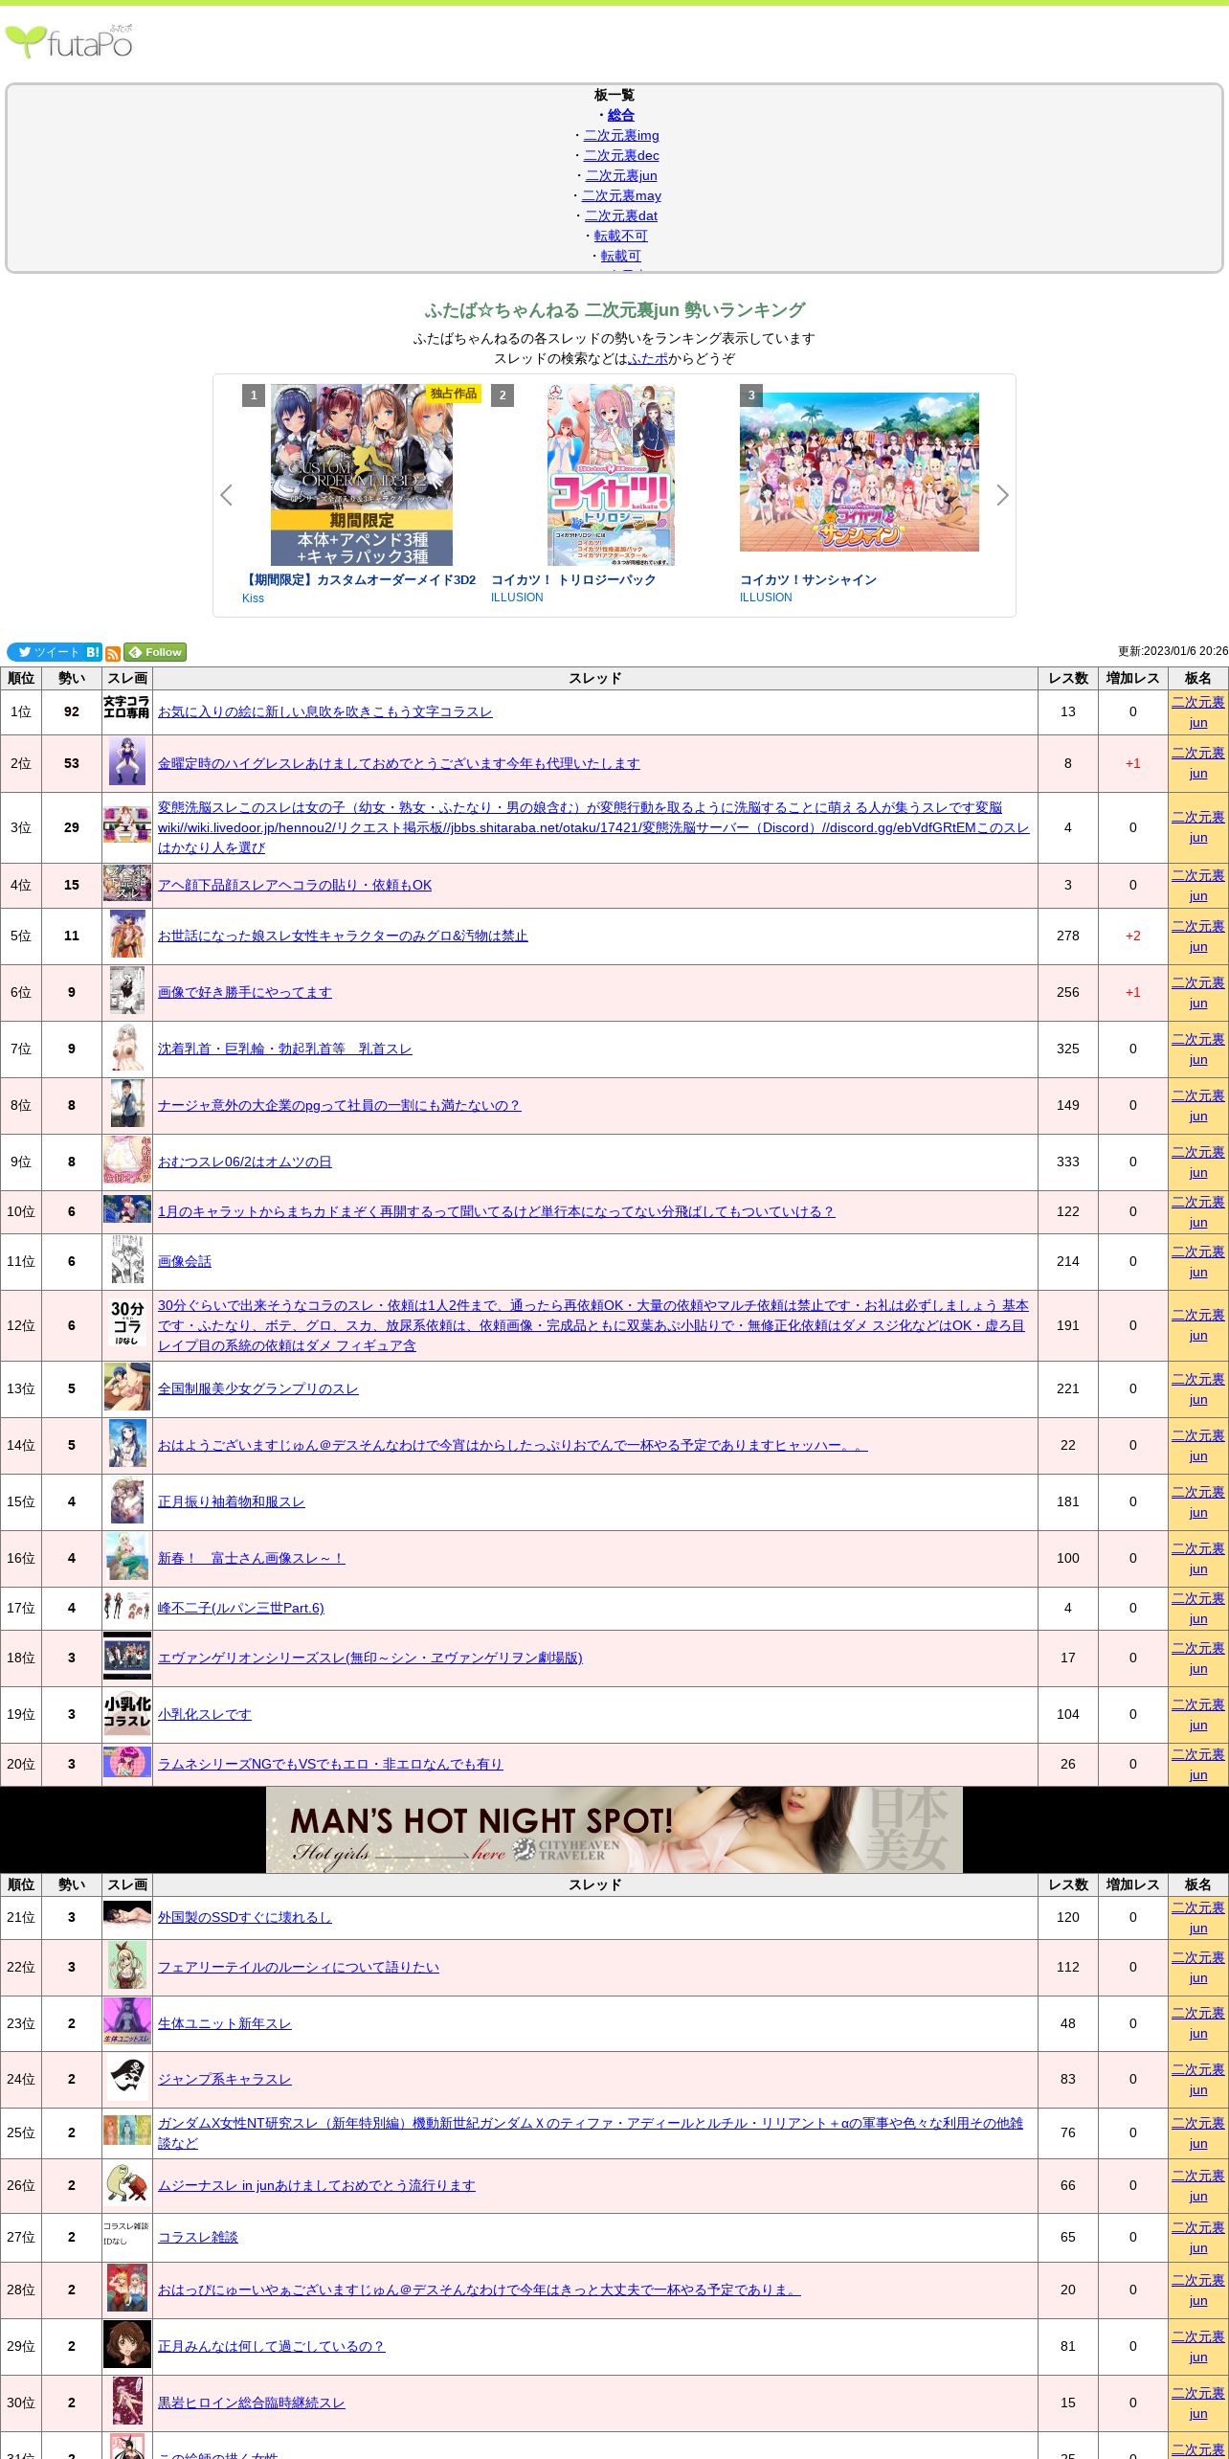Viewport: 1229px width, 2459px height.
Task: Click the 【期間限定】カスタムオーダーメイド3D2 title link
Action: click(x=359, y=580)
